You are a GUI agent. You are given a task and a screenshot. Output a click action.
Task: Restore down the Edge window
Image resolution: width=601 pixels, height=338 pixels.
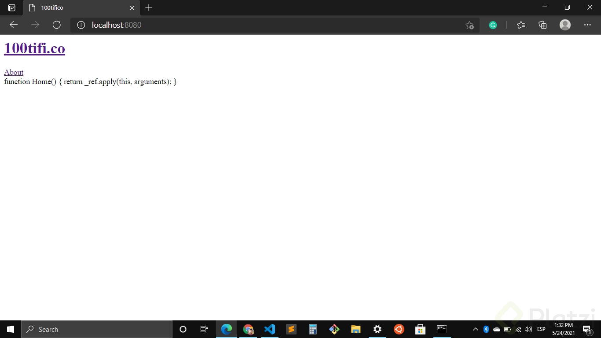click(x=567, y=7)
